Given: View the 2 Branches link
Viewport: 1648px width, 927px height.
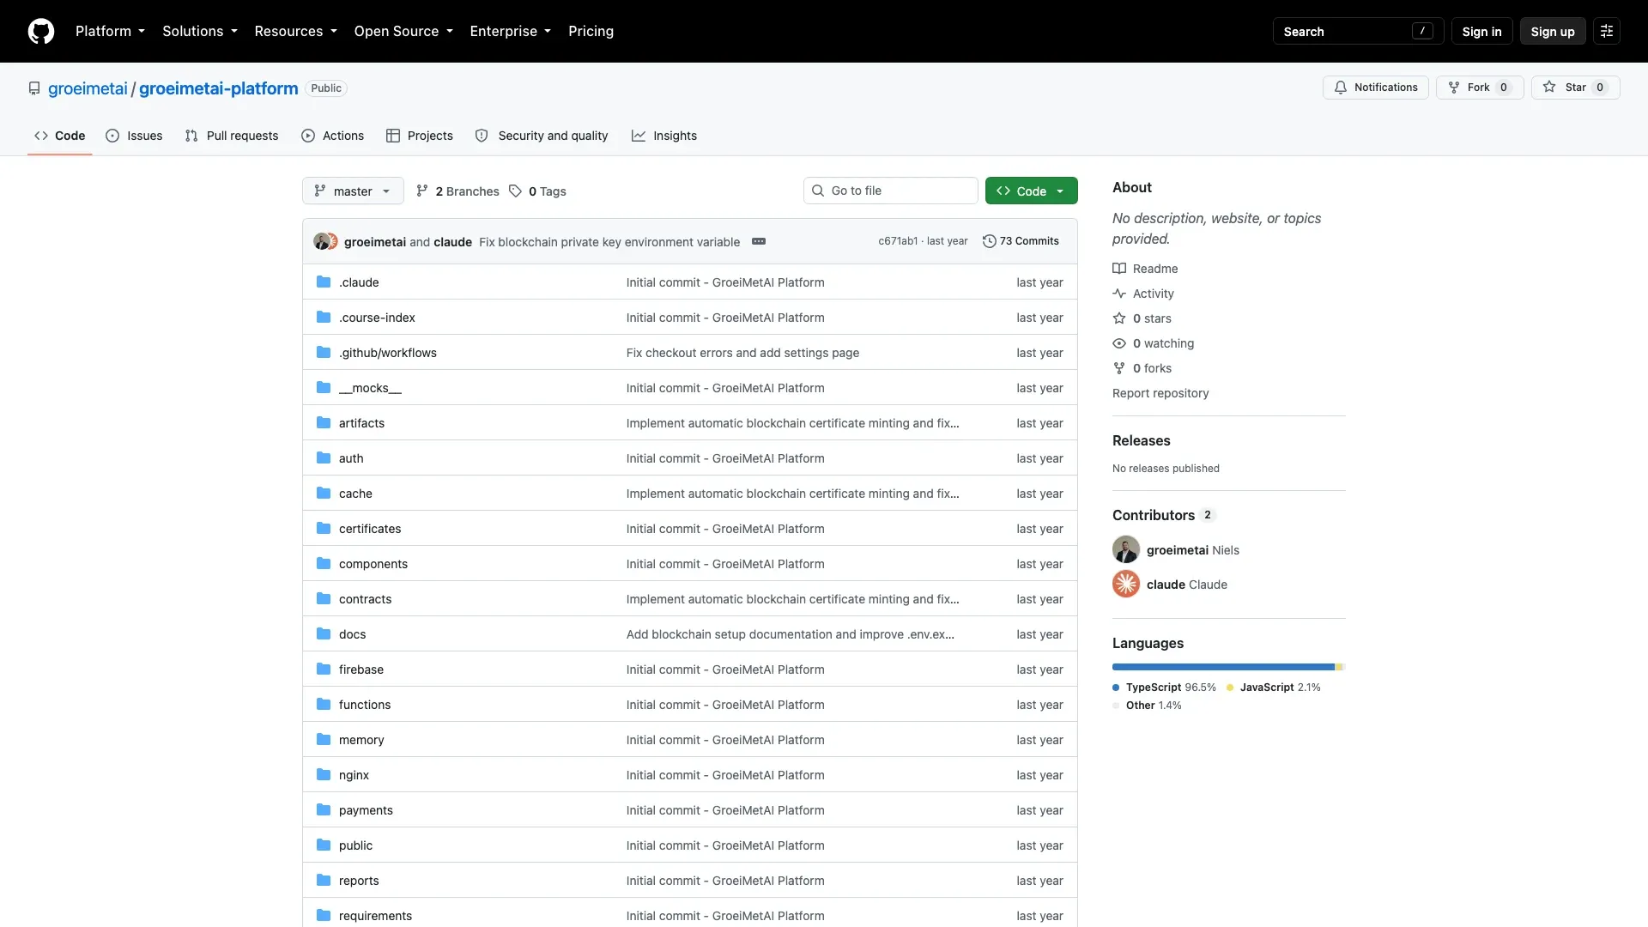Looking at the screenshot, I should (x=457, y=191).
